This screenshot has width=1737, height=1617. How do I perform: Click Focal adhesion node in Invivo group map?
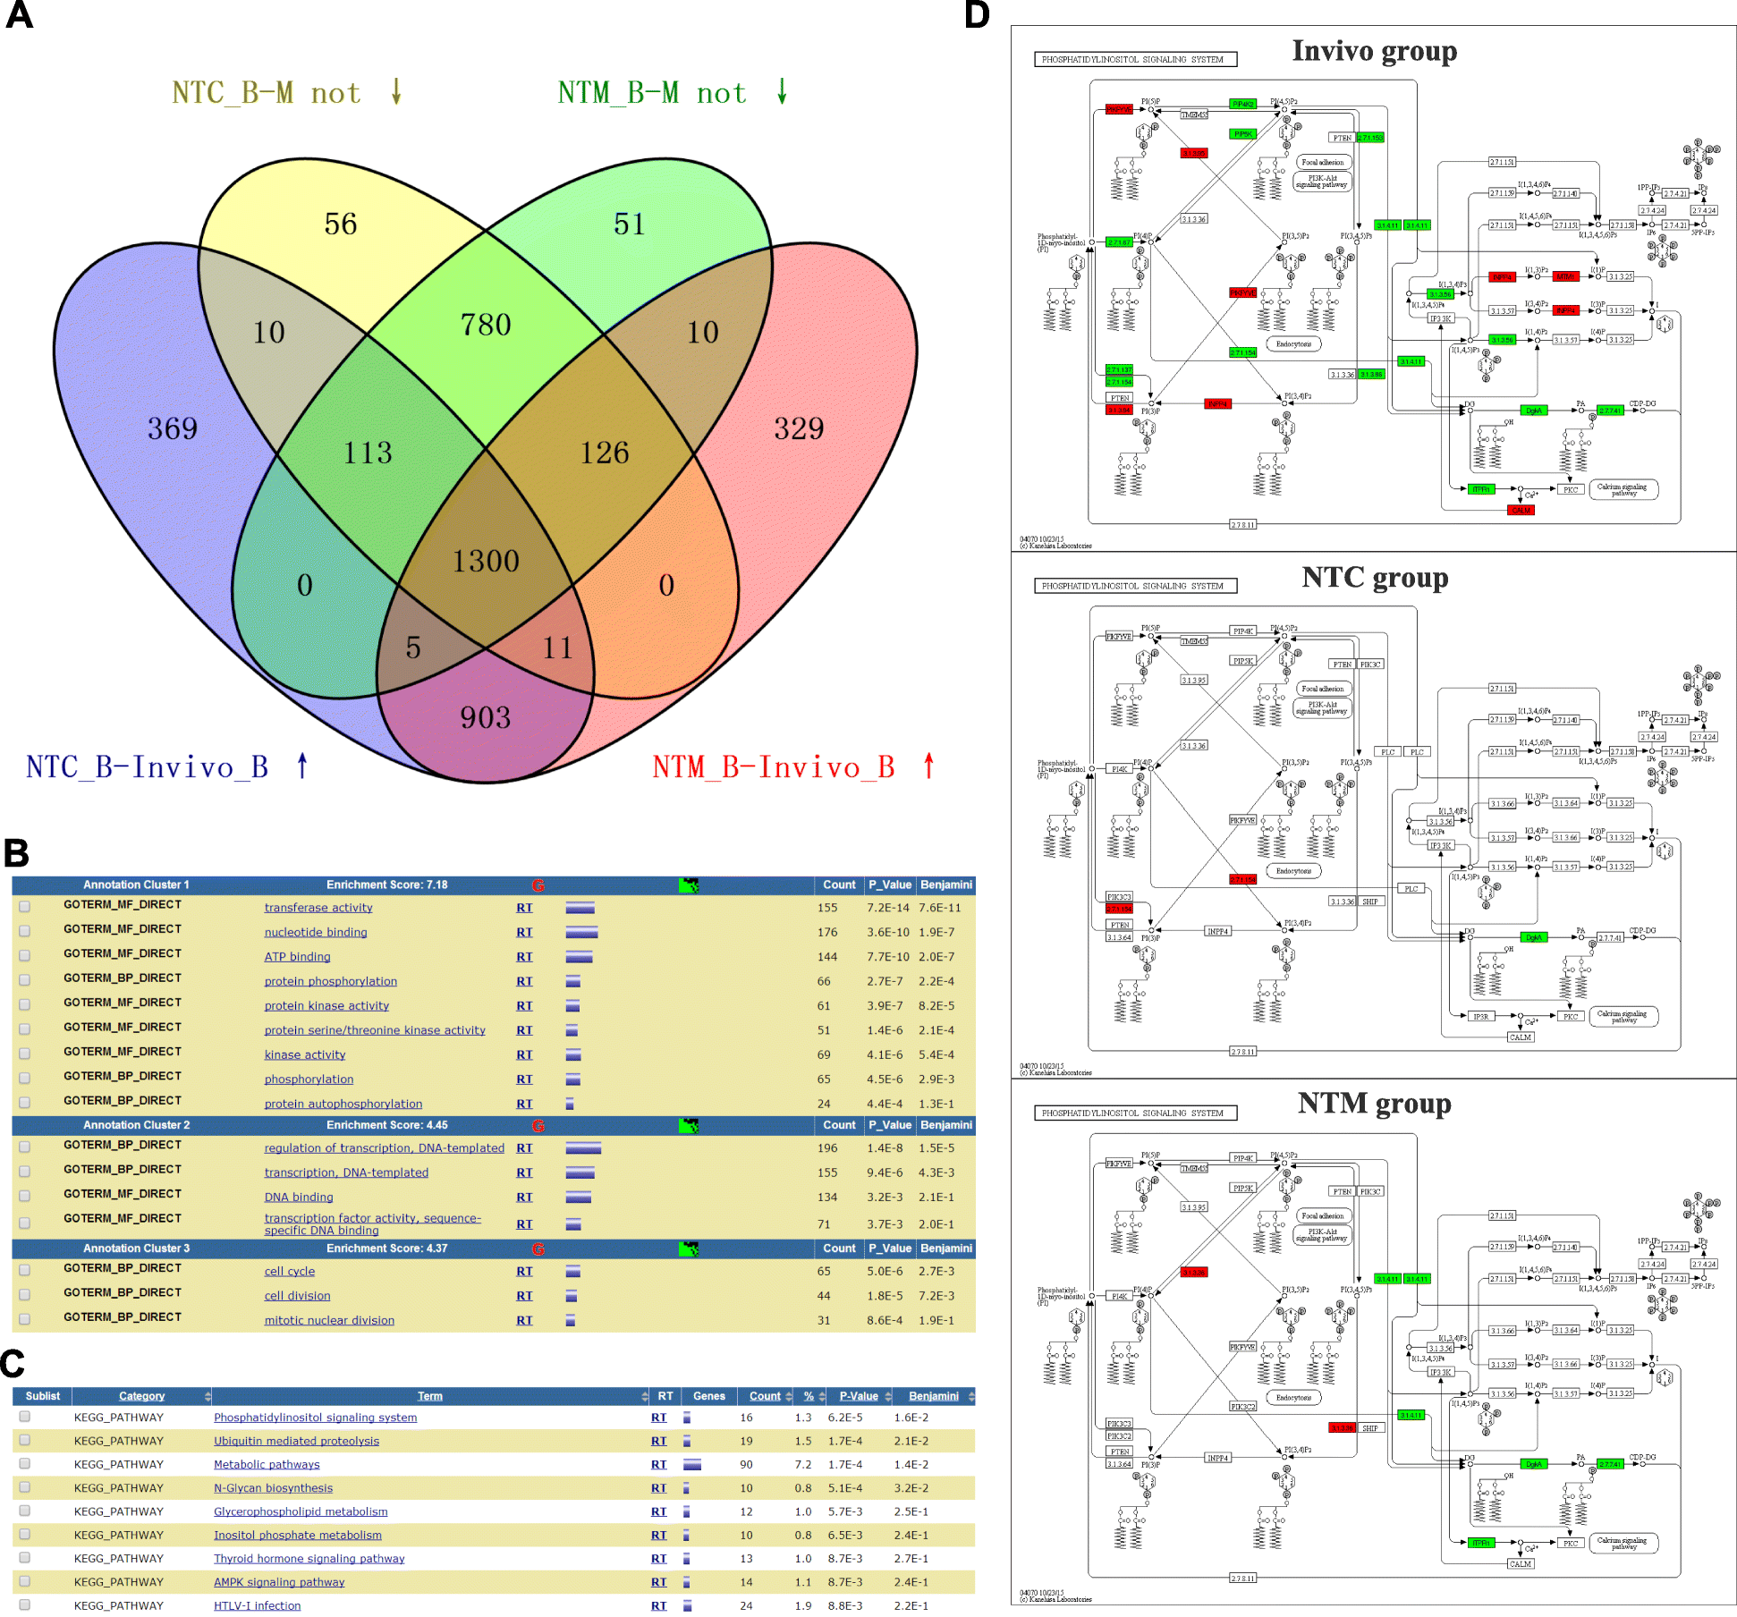[1323, 163]
